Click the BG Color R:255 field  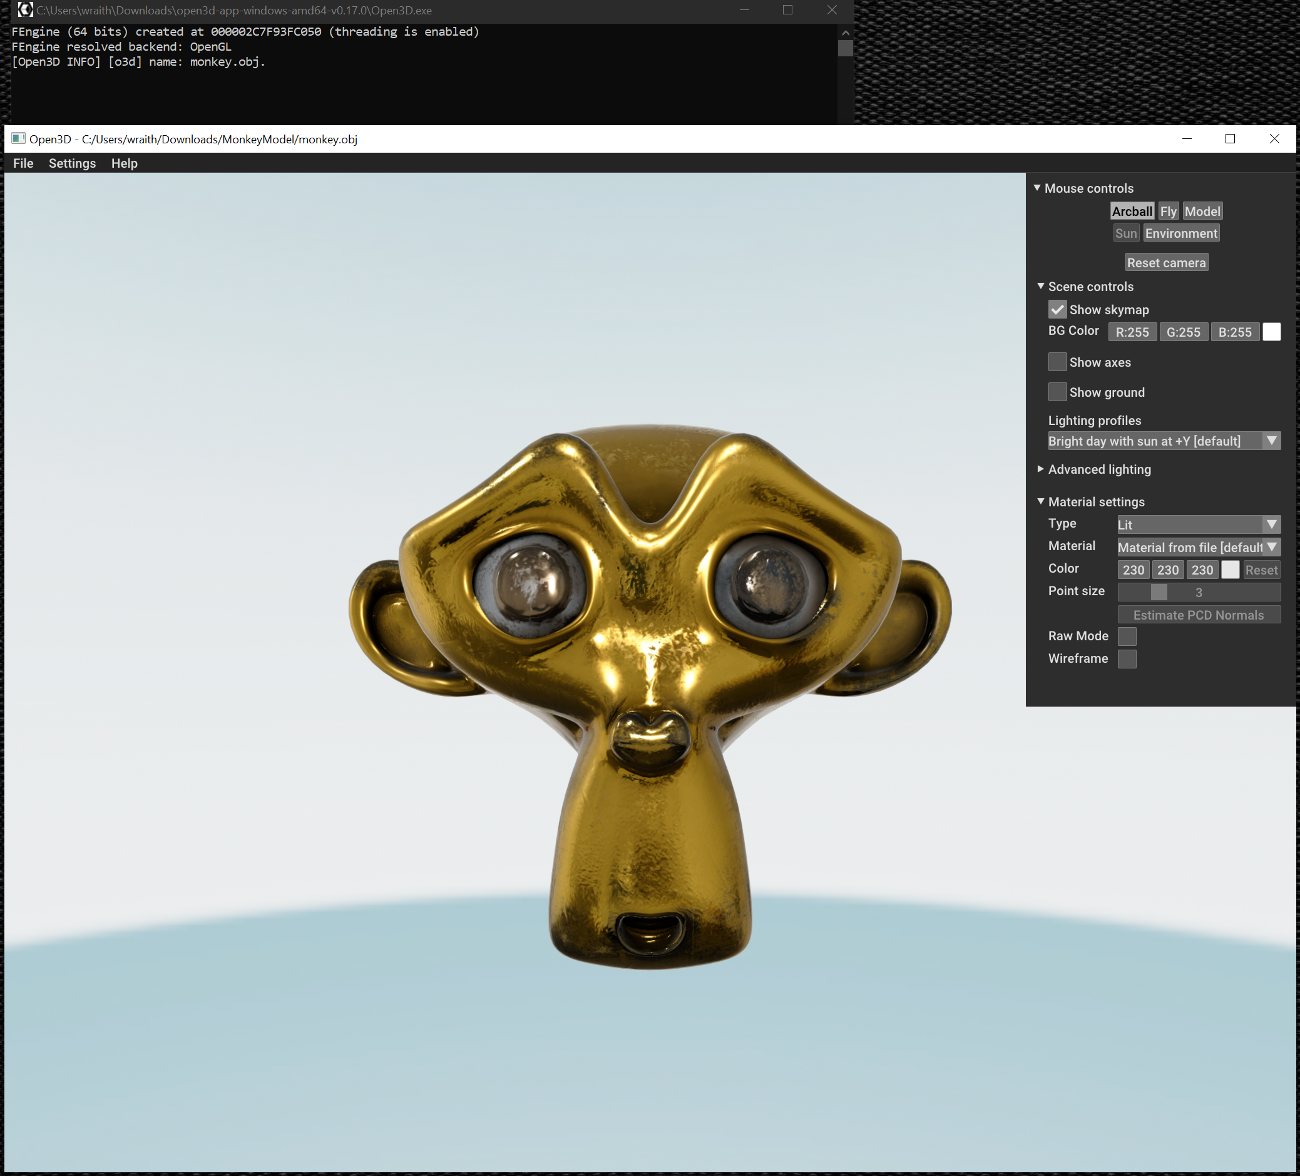click(x=1132, y=332)
